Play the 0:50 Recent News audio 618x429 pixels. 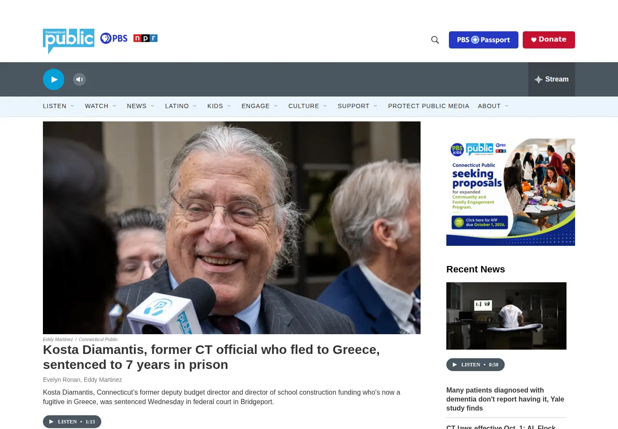point(476,365)
